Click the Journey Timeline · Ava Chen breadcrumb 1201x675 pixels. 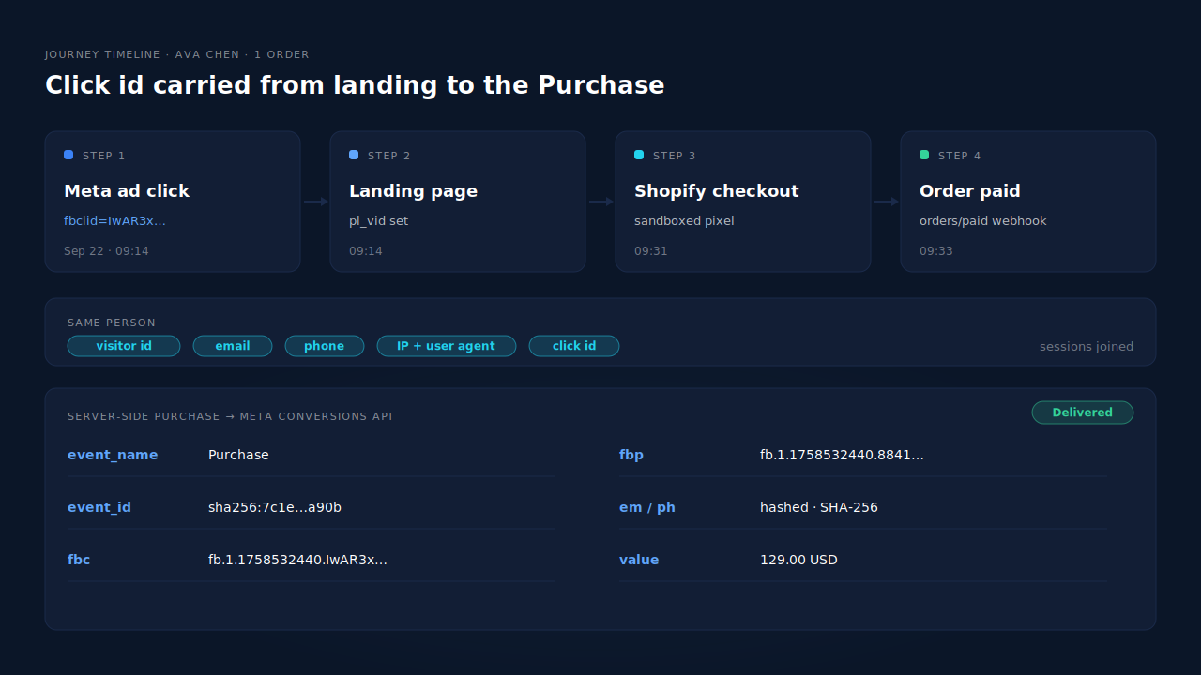pos(177,54)
